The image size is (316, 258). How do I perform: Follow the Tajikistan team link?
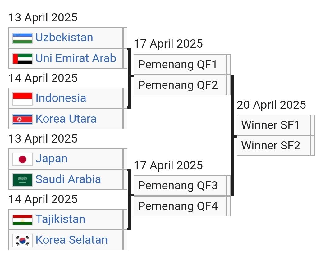click(x=60, y=219)
